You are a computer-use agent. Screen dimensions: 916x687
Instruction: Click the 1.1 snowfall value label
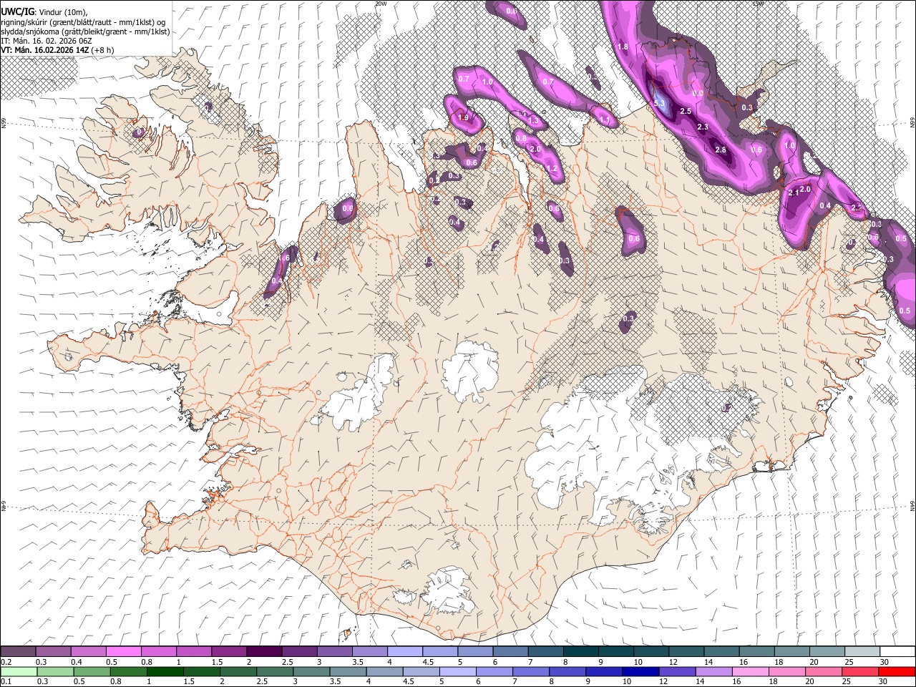[605, 120]
